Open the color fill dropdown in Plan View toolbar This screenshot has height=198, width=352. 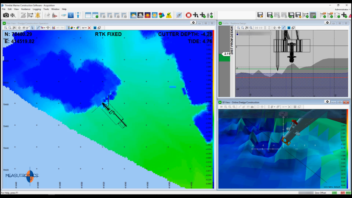click(x=73, y=27)
